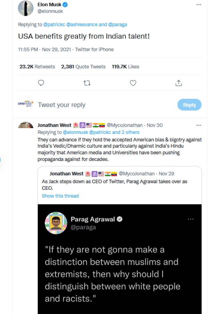The image size is (209, 314).
Task: View the 2,381 Quote Tweets list
Action: pos(83,66)
